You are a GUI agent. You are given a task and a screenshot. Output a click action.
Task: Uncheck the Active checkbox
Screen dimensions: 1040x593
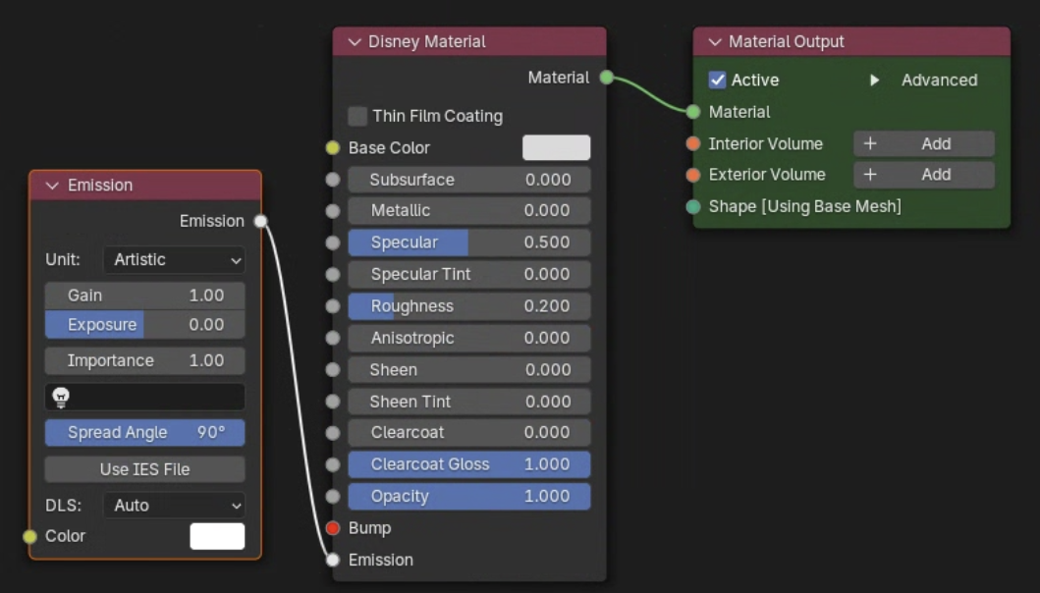[718, 81]
